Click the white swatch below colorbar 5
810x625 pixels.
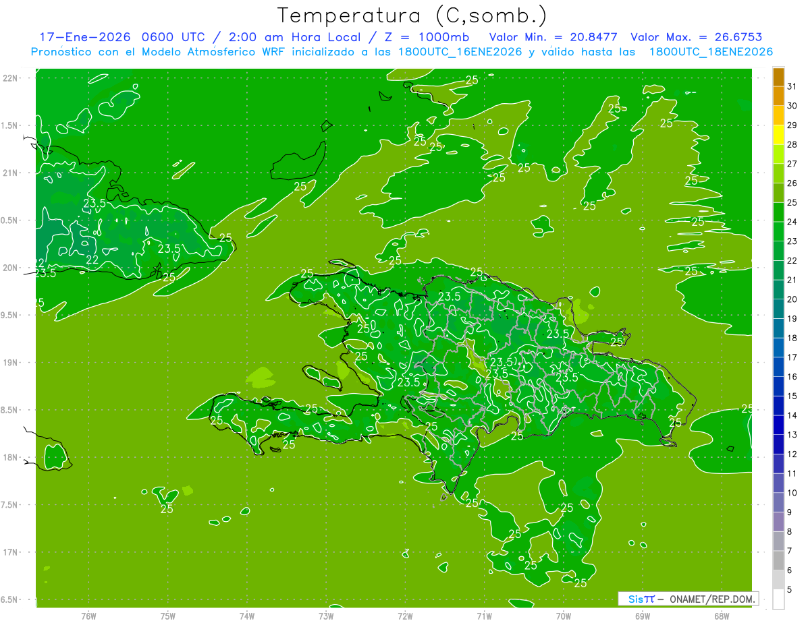[778, 599]
